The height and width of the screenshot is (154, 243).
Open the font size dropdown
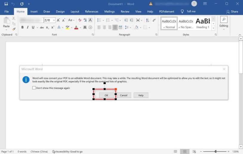[54, 20]
